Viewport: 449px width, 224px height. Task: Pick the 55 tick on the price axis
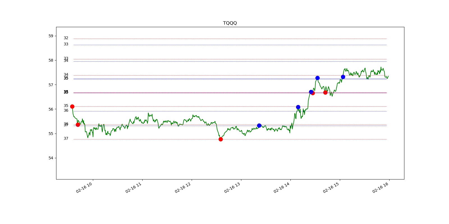(51, 134)
